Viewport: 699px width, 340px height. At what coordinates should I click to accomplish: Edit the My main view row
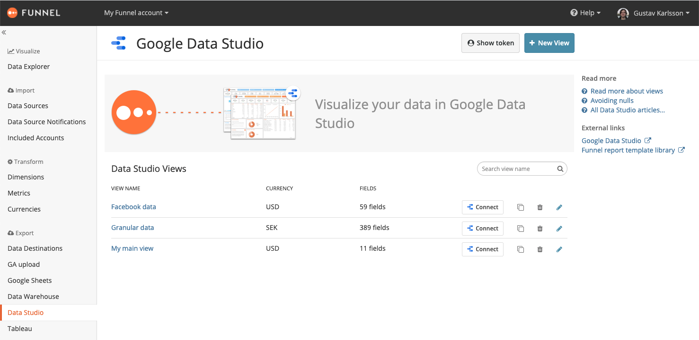[559, 249]
